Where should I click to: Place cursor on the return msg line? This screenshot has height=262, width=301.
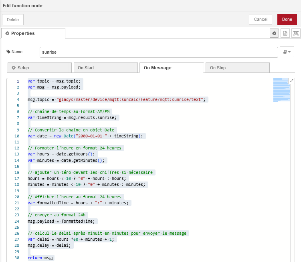click(41, 258)
